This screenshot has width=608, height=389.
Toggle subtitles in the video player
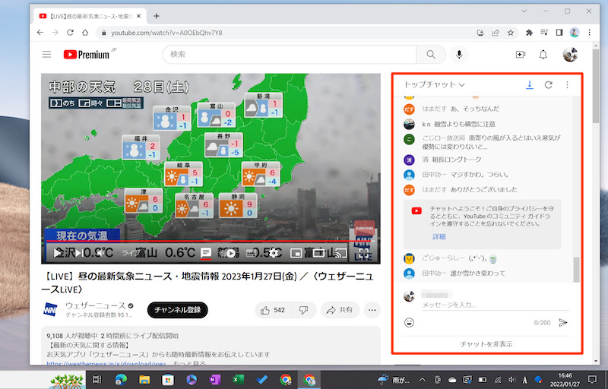(x=205, y=253)
